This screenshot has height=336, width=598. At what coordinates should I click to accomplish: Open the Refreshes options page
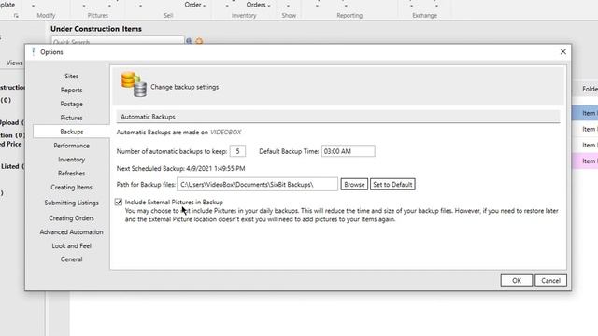[71, 174]
